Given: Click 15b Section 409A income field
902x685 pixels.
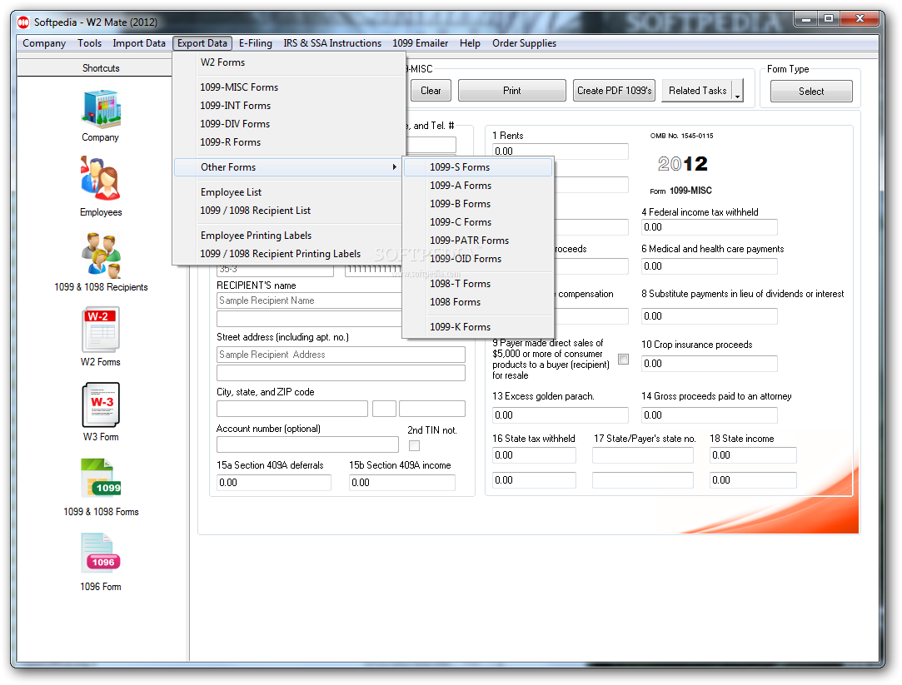Looking at the screenshot, I should [402, 483].
